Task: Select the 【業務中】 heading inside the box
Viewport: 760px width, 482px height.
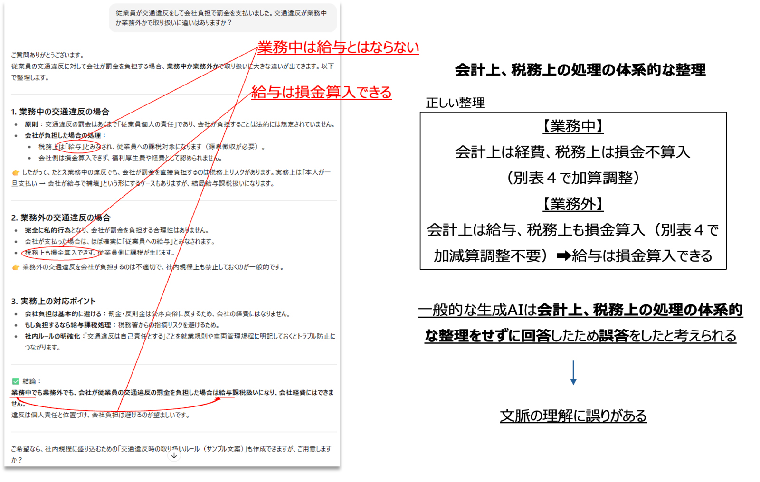Action: 572,126
